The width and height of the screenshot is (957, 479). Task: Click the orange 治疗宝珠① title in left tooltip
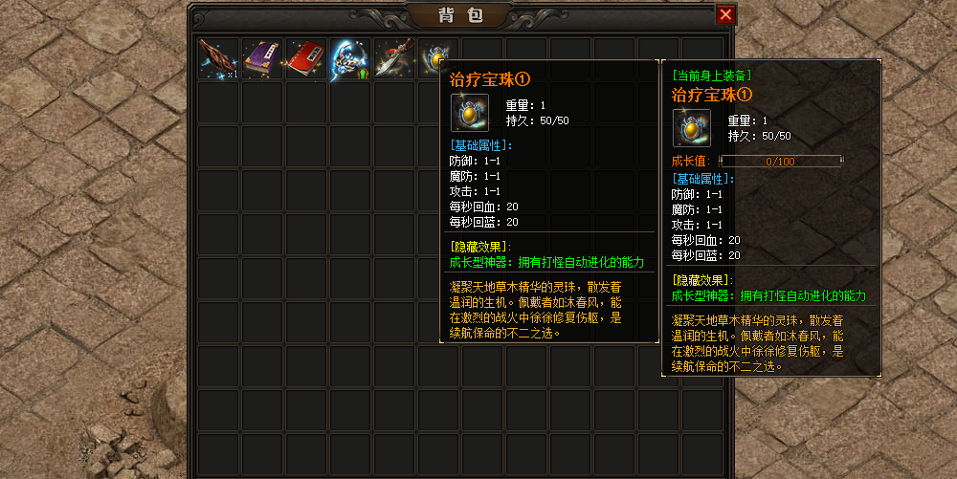[490, 79]
